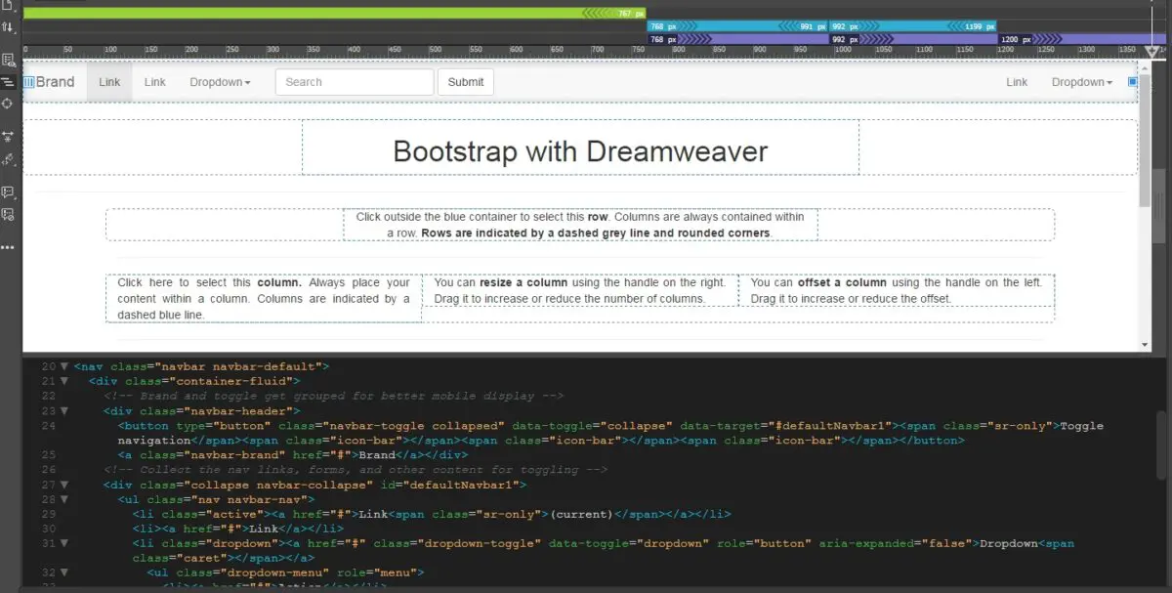
Task: Click the second Link next to Dropdown
Action: point(155,82)
